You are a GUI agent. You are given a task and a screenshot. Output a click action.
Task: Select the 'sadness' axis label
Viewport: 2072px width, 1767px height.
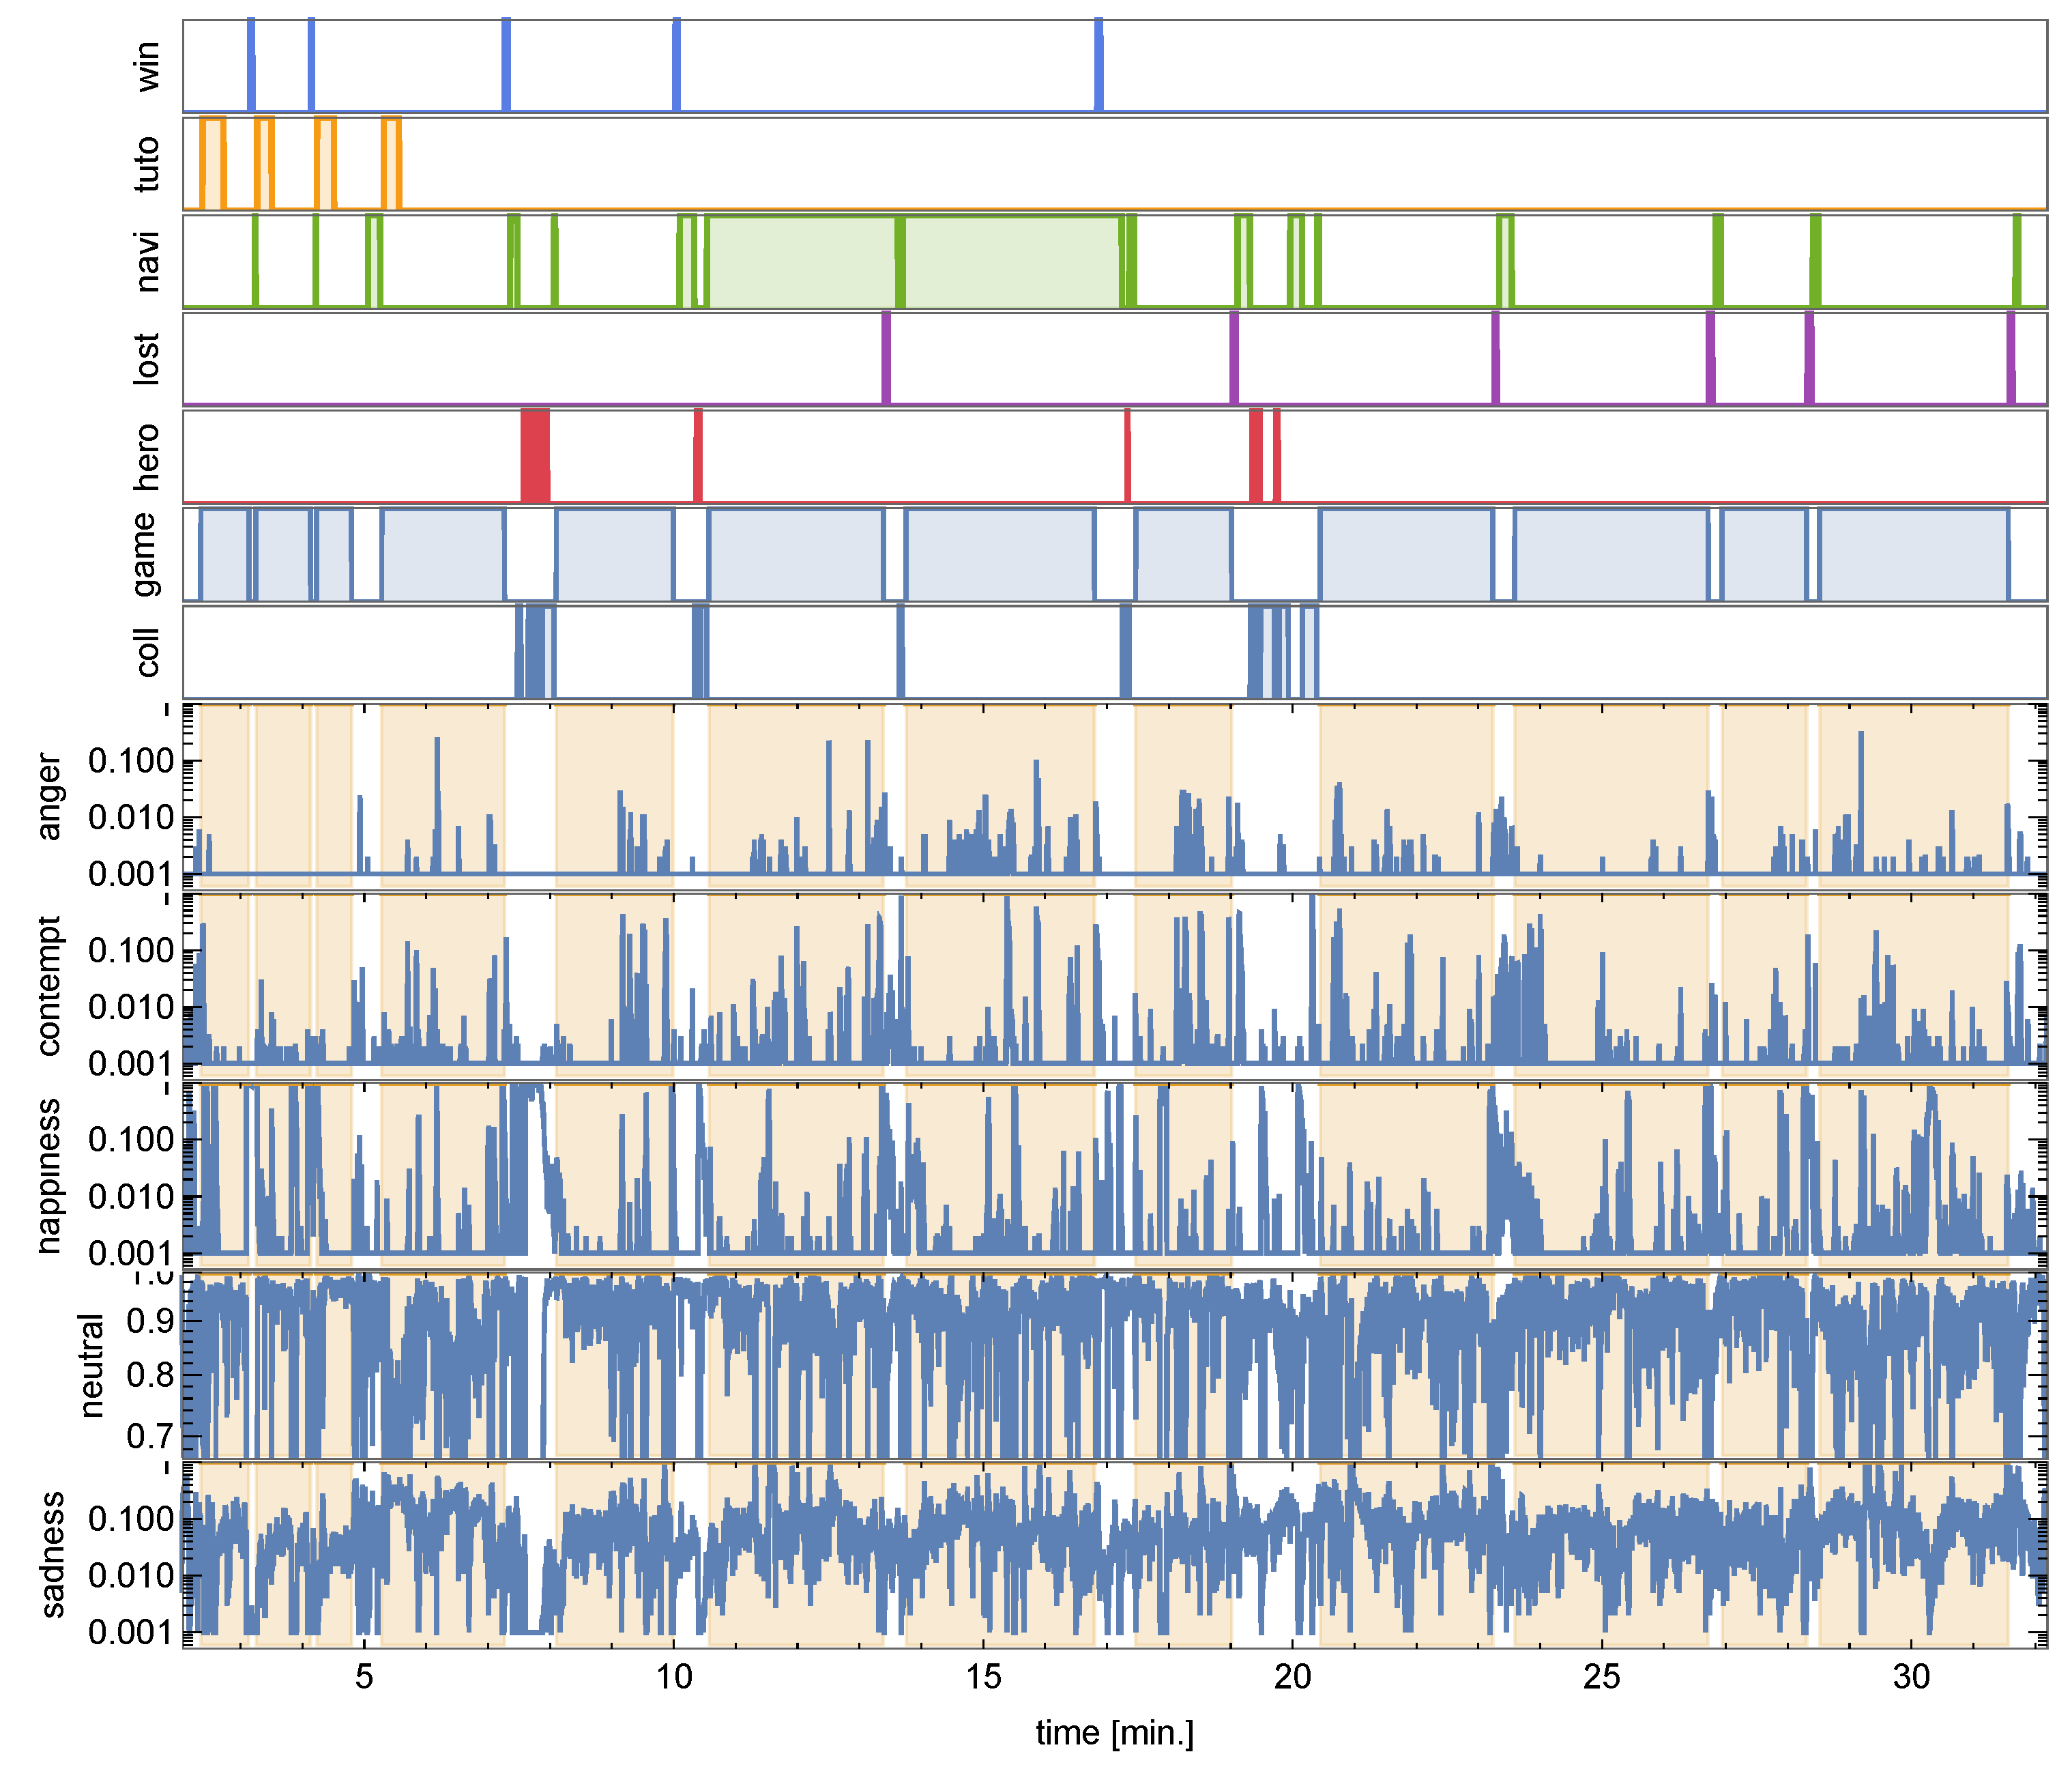[52, 1554]
